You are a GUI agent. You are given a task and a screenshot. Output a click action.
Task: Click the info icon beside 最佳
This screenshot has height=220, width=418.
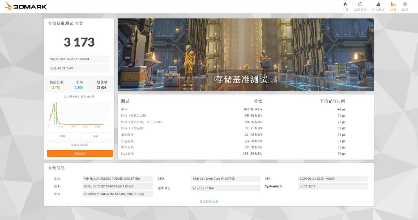pos(106,82)
